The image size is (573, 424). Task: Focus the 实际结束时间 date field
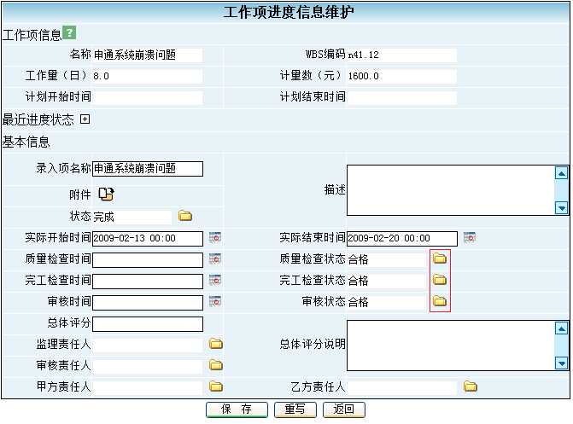click(402, 239)
